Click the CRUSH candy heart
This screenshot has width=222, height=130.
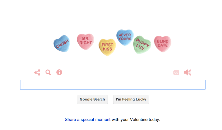[x=62, y=44]
